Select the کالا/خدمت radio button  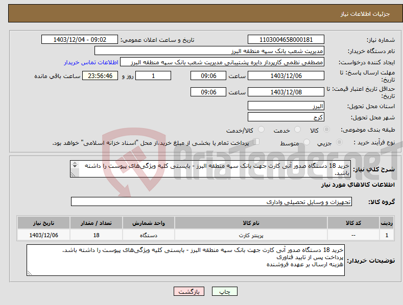click(x=261, y=130)
